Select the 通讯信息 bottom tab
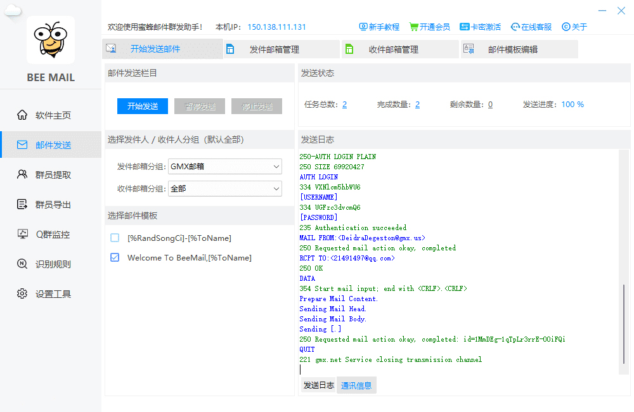The height and width of the screenshot is (412, 634). pyautogui.click(x=356, y=385)
